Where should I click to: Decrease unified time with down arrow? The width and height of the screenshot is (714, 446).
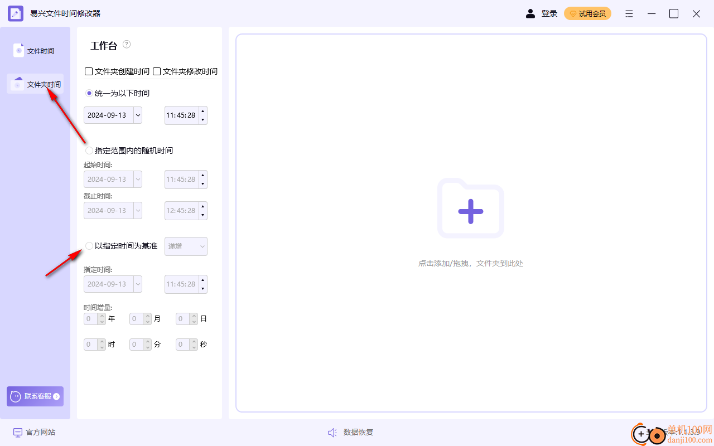click(203, 120)
